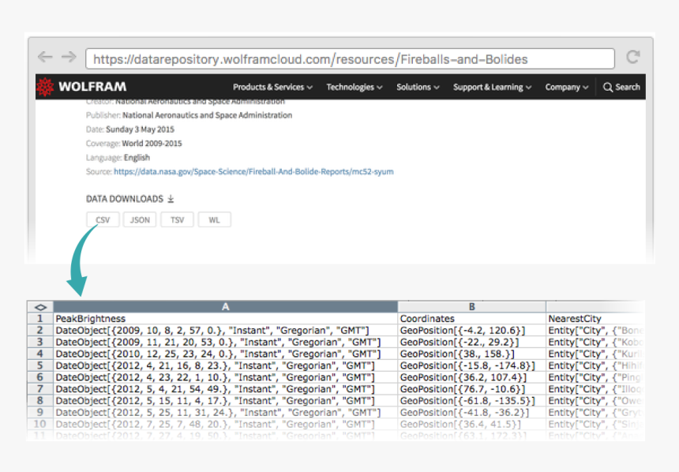
Task: Download the data as JSON
Action: tap(140, 219)
